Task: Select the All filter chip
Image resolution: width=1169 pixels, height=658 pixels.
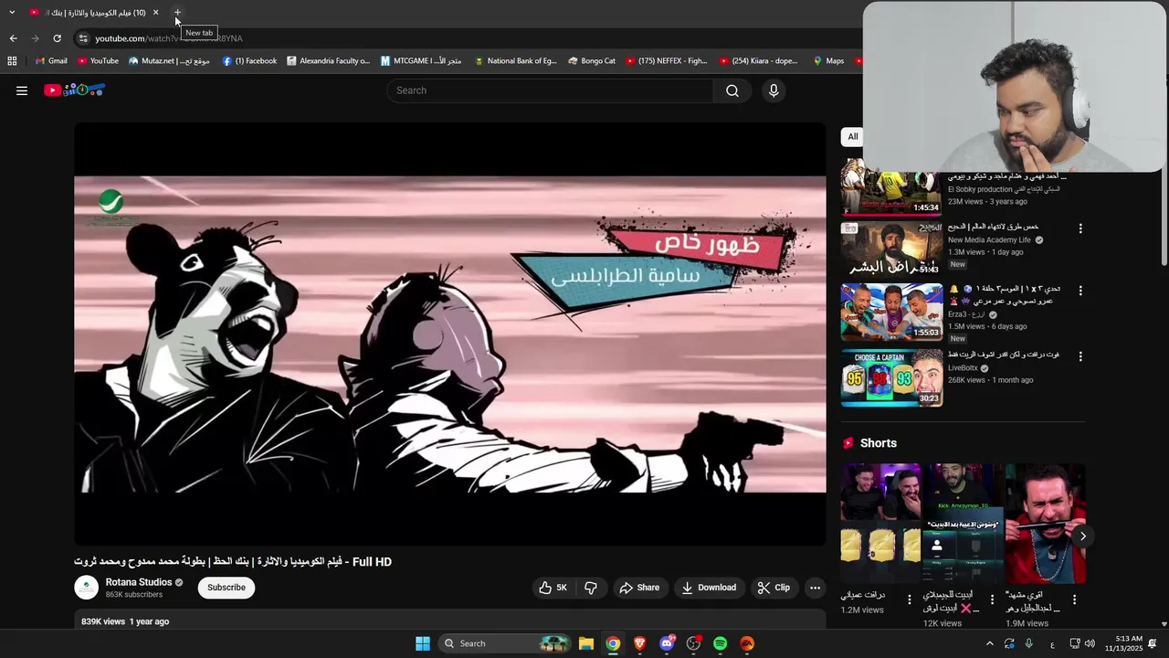Action: pyautogui.click(x=852, y=137)
